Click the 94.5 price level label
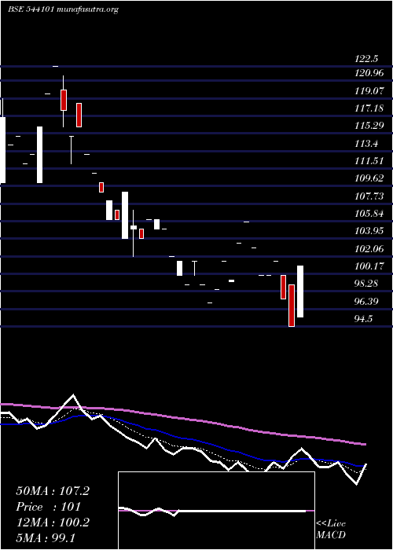Image resolution: width=393 pixels, height=550 pixels. coord(364,319)
